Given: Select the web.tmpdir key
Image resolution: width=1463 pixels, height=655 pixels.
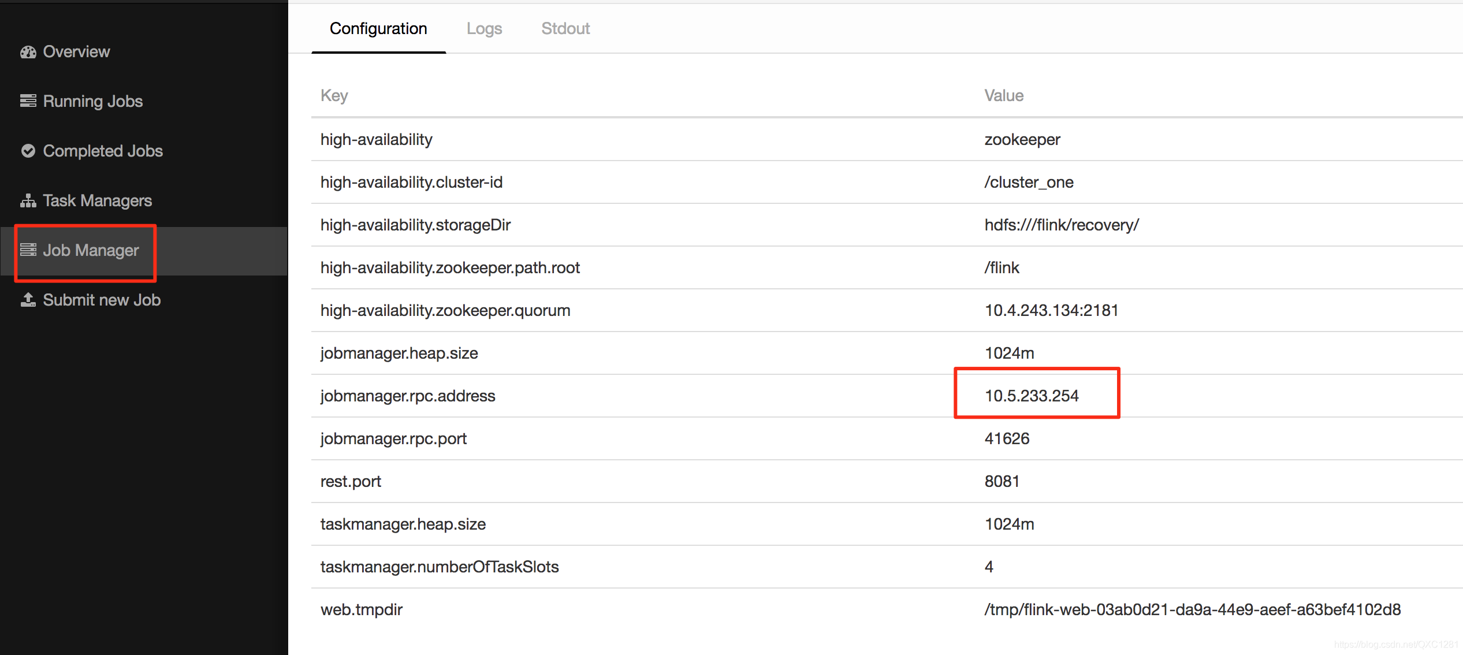Looking at the screenshot, I should click(x=361, y=610).
